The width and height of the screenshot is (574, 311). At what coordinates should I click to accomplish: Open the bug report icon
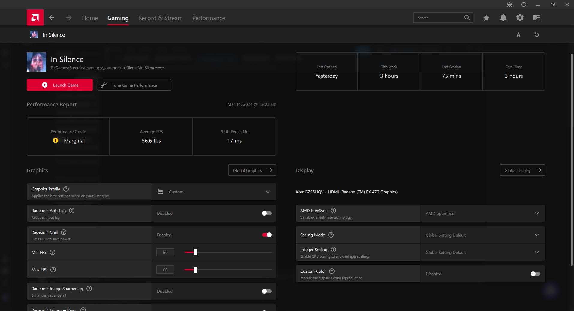(x=509, y=4)
